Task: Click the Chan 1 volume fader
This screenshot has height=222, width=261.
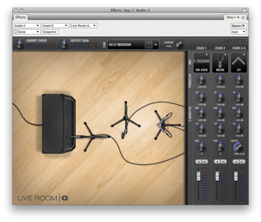Action: [x=199, y=176]
